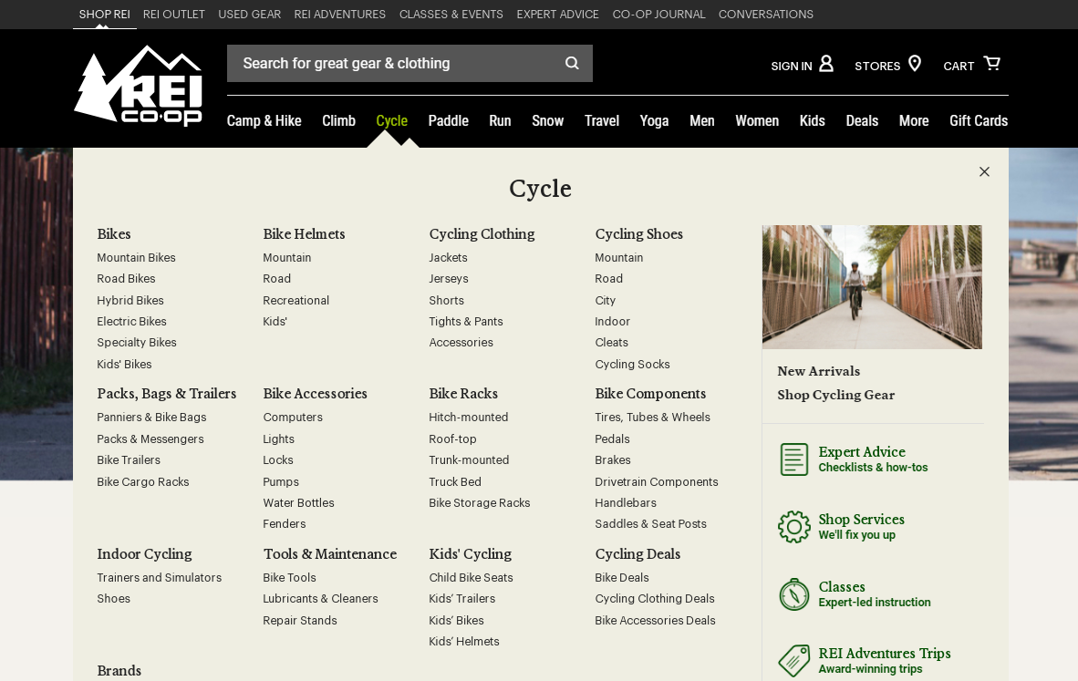Screen dimensions: 1078x681
Task: Click the Shop Services gear icon
Action: click(793, 527)
